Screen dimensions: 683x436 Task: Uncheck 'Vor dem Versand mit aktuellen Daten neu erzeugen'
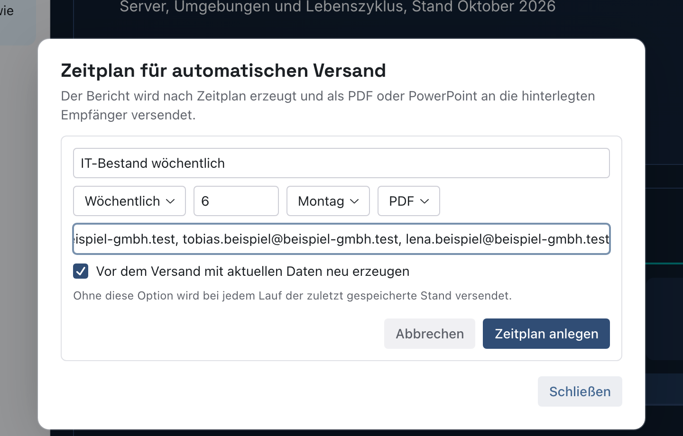click(81, 271)
